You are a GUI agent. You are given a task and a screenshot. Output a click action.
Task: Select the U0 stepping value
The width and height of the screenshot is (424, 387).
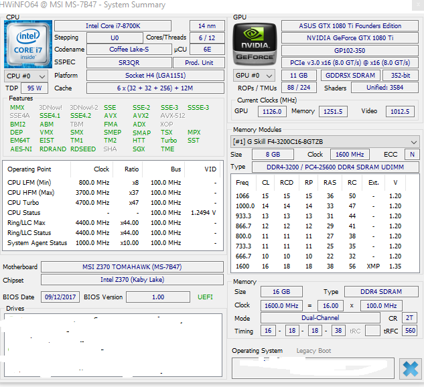tap(115, 38)
